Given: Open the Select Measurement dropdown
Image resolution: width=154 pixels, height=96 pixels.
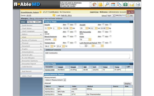Looking at the screenshot, I should [55, 80].
